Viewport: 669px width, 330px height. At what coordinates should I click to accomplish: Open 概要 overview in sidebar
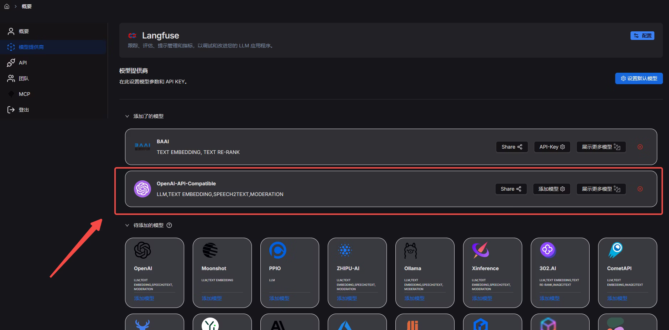[x=53, y=31]
